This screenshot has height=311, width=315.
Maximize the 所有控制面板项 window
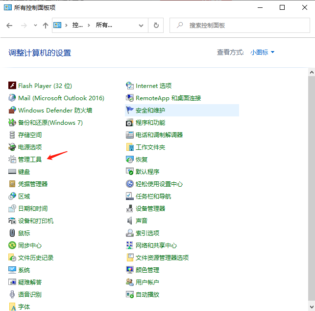point(282,8)
